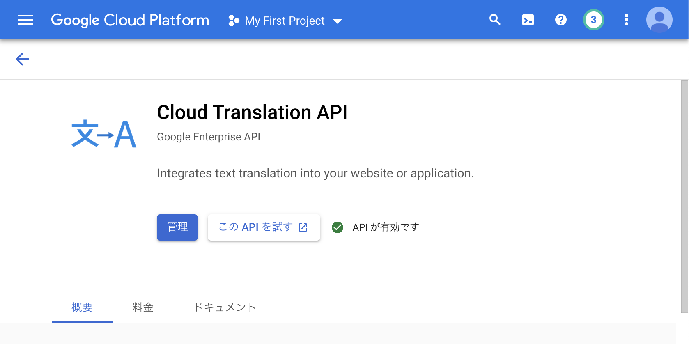This screenshot has height=344, width=689.
Task: Switch to the ドキュメント documentation tab
Action: click(225, 307)
